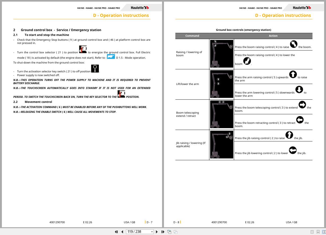Click the jib raising machine diagram
This screenshot has height=235, width=326.
(x=221, y=145)
